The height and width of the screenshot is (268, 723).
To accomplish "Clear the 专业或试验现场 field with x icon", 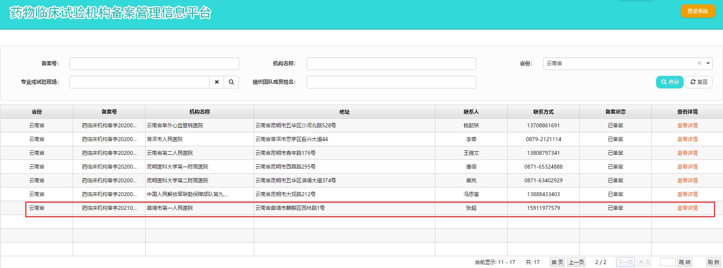I will pos(216,82).
